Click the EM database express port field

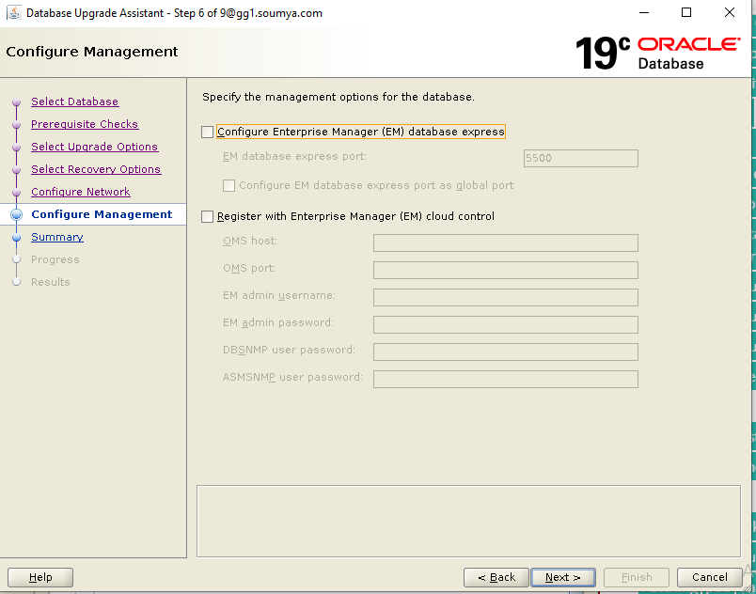[x=580, y=158]
